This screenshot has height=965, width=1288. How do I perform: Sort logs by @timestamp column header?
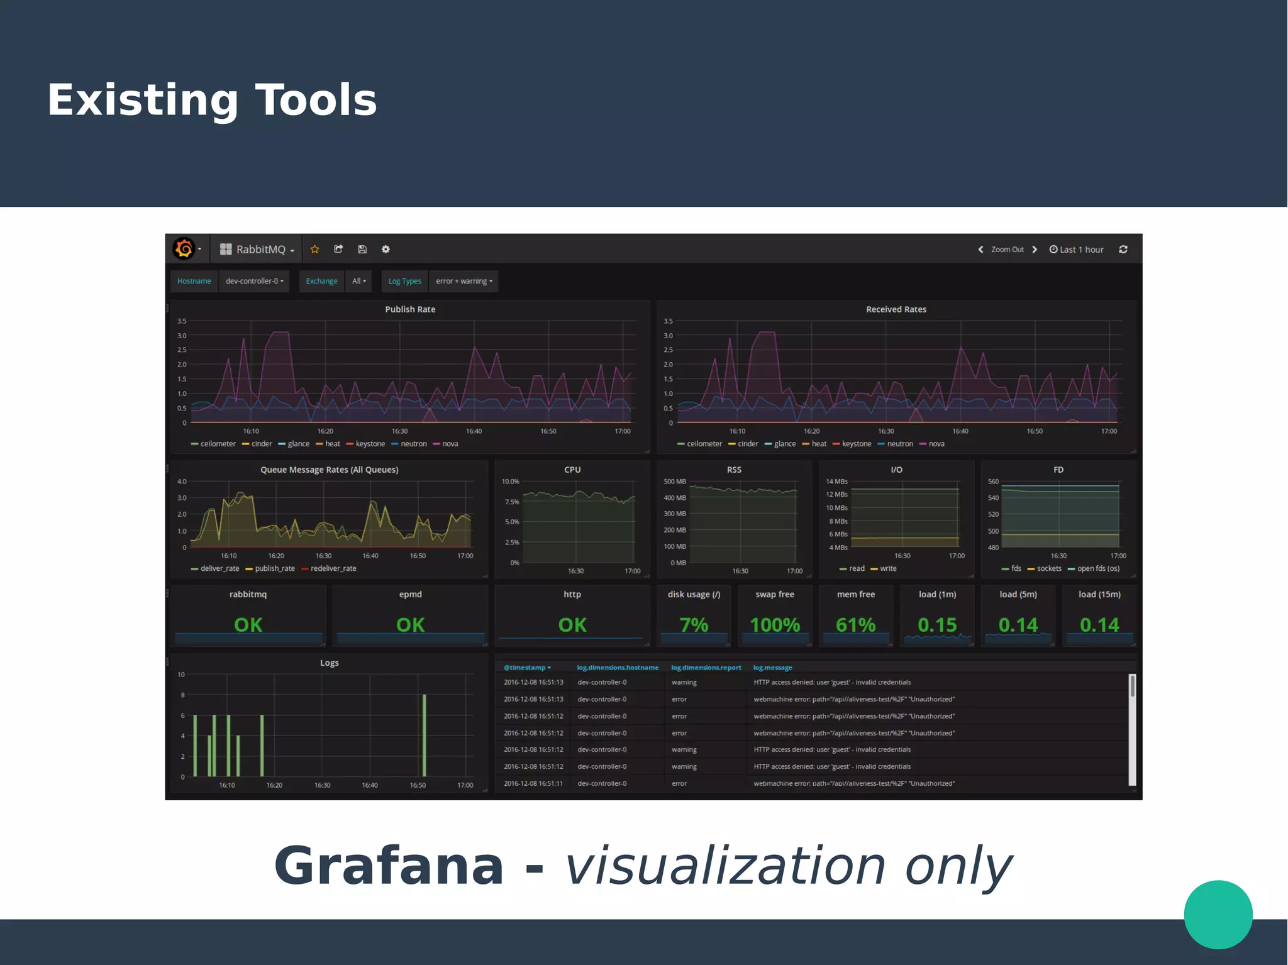click(527, 668)
